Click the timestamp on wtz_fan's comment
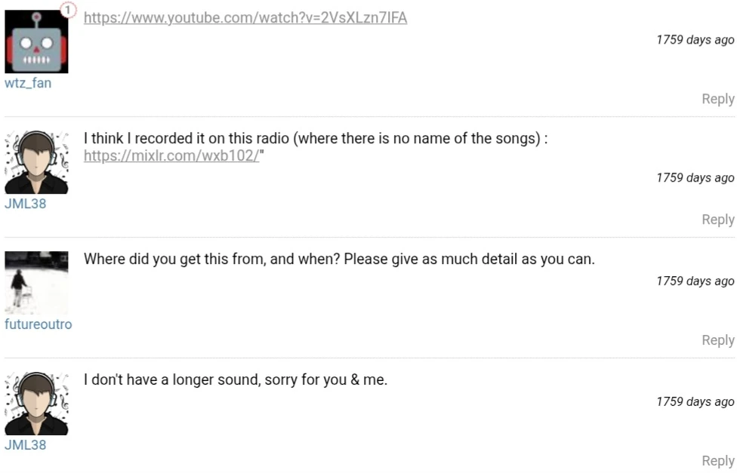 tap(695, 40)
